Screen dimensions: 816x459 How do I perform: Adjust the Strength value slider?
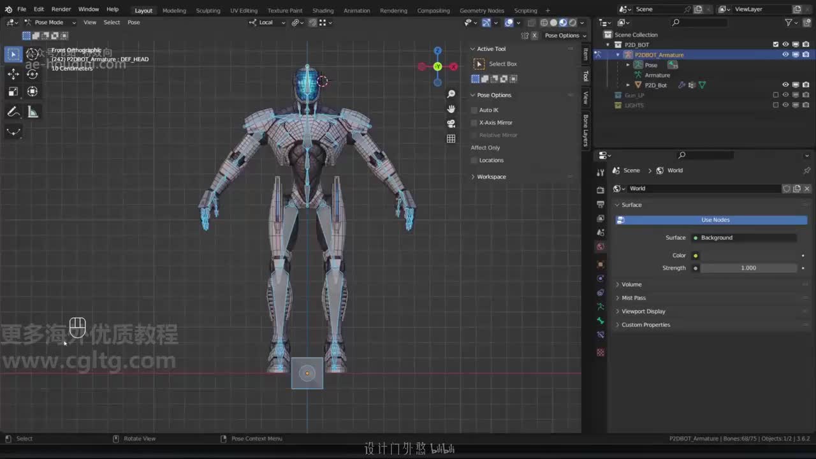click(748, 268)
